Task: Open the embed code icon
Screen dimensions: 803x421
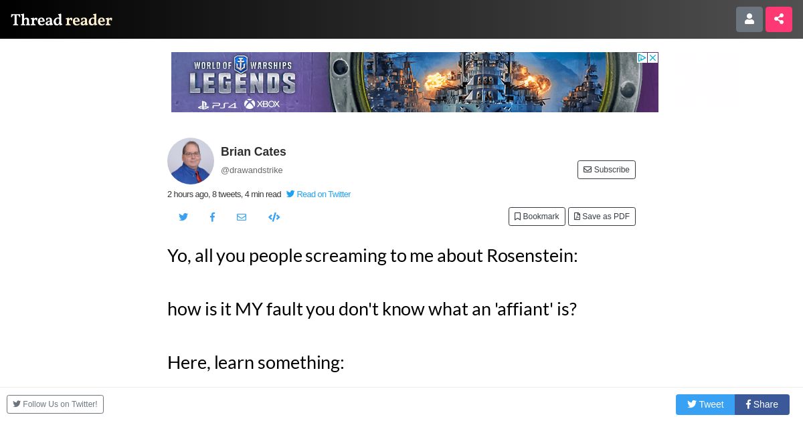Action: coord(274,217)
